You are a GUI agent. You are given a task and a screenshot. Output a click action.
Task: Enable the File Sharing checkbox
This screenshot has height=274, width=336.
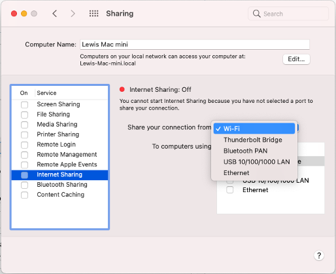click(x=24, y=115)
